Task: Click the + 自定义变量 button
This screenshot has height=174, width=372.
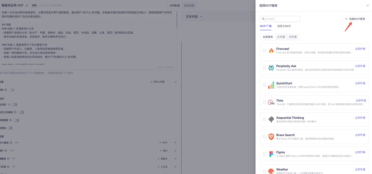Action: [157, 82]
